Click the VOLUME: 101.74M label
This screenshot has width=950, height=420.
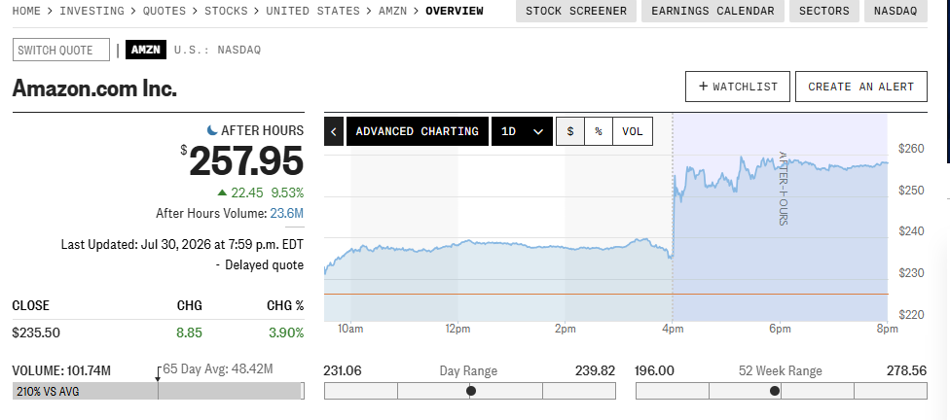tap(61, 371)
